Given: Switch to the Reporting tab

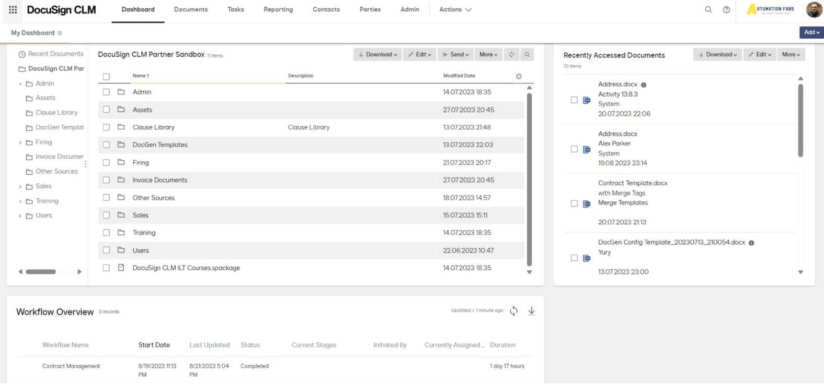Looking at the screenshot, I should pos(278,9).
